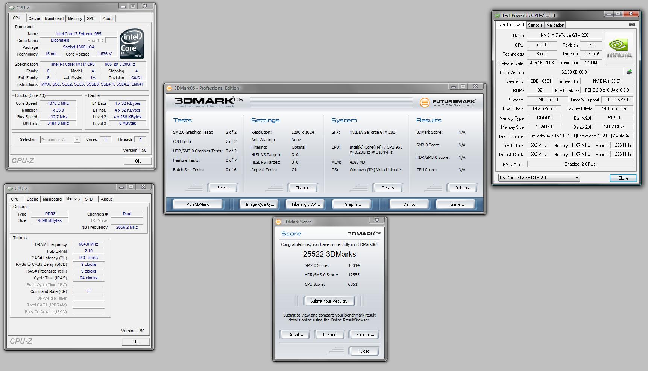This screenshot has height=371, width=648.
Task: Open Memory tab in top CPU-Z window
Action: tap(75, 18)
